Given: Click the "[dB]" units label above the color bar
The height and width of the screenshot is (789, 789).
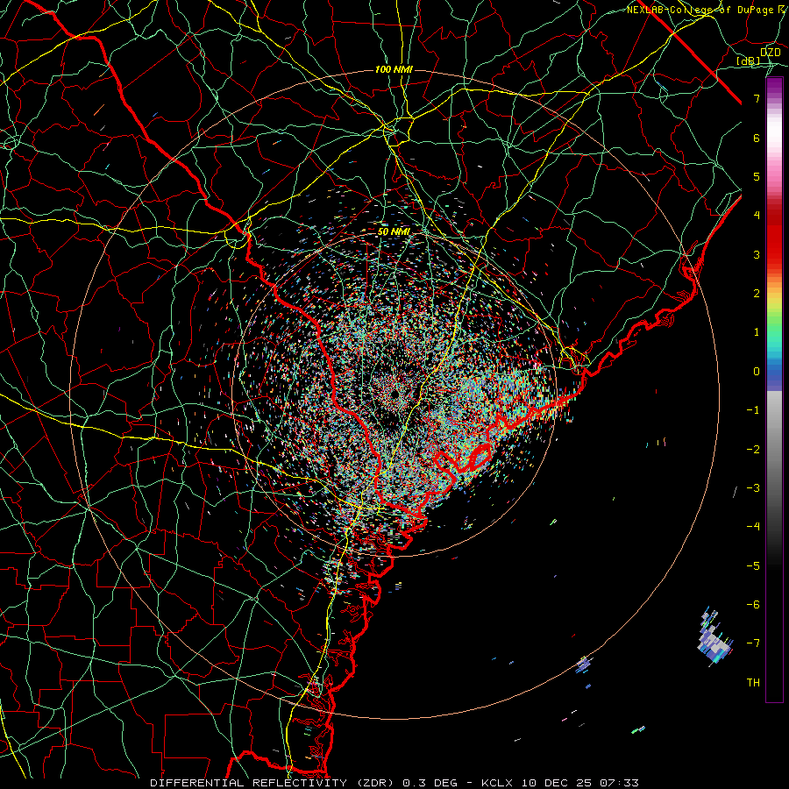Looking at the screenshot, I should [x=749, y=60].
